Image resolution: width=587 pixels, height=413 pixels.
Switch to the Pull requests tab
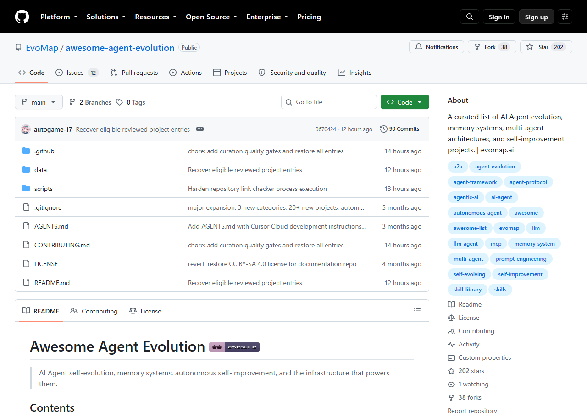click(134, 73)
